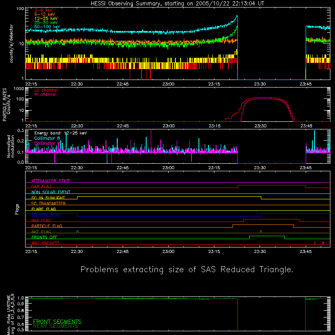Click the yellow 12-25 keV count-rate legend label
The width and height of the screenshot is (335, 335).
pos(46,18)
